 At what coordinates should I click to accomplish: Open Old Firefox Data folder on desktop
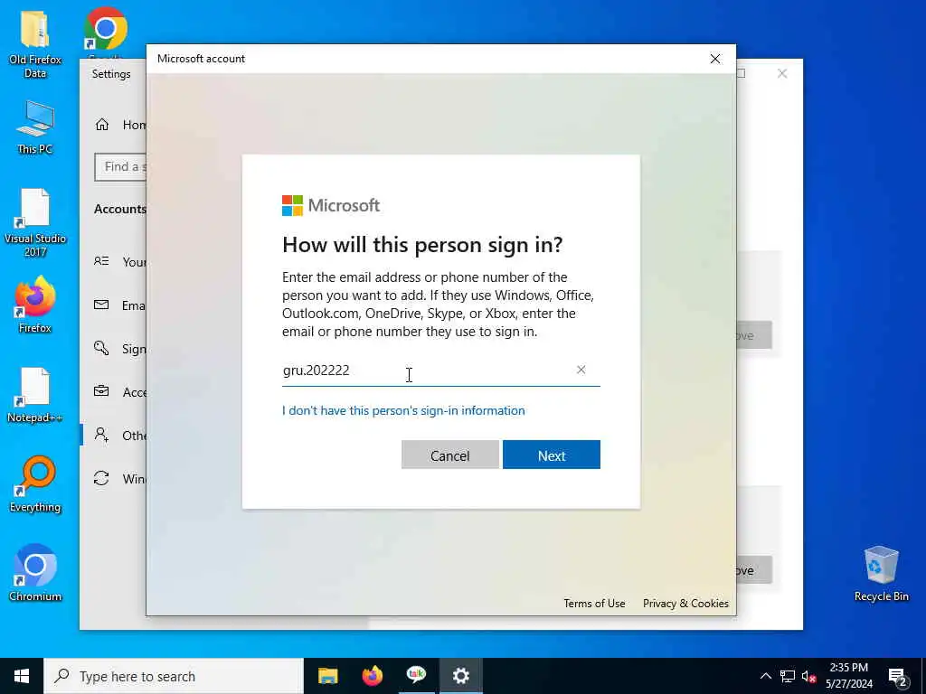[35, 44]
